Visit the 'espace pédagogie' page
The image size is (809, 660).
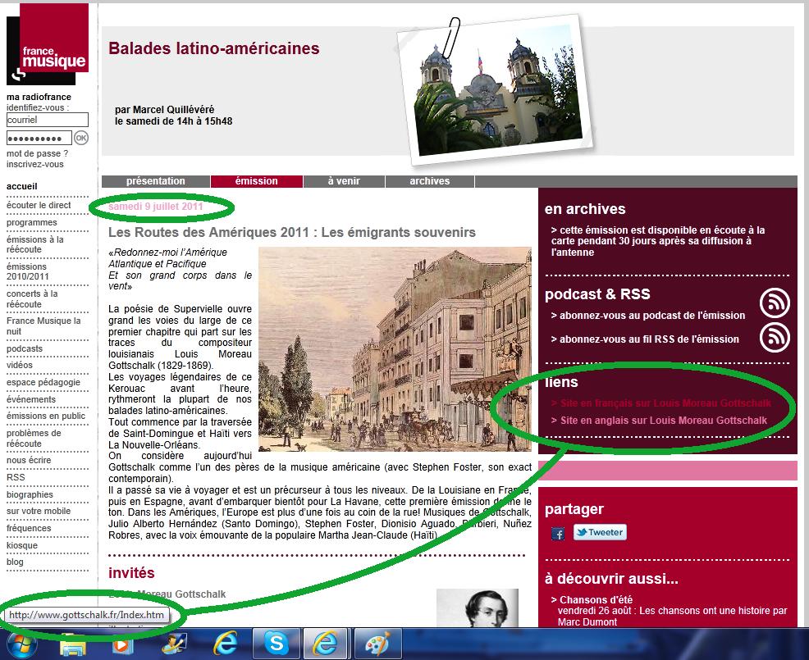click(x=43, y=382)
